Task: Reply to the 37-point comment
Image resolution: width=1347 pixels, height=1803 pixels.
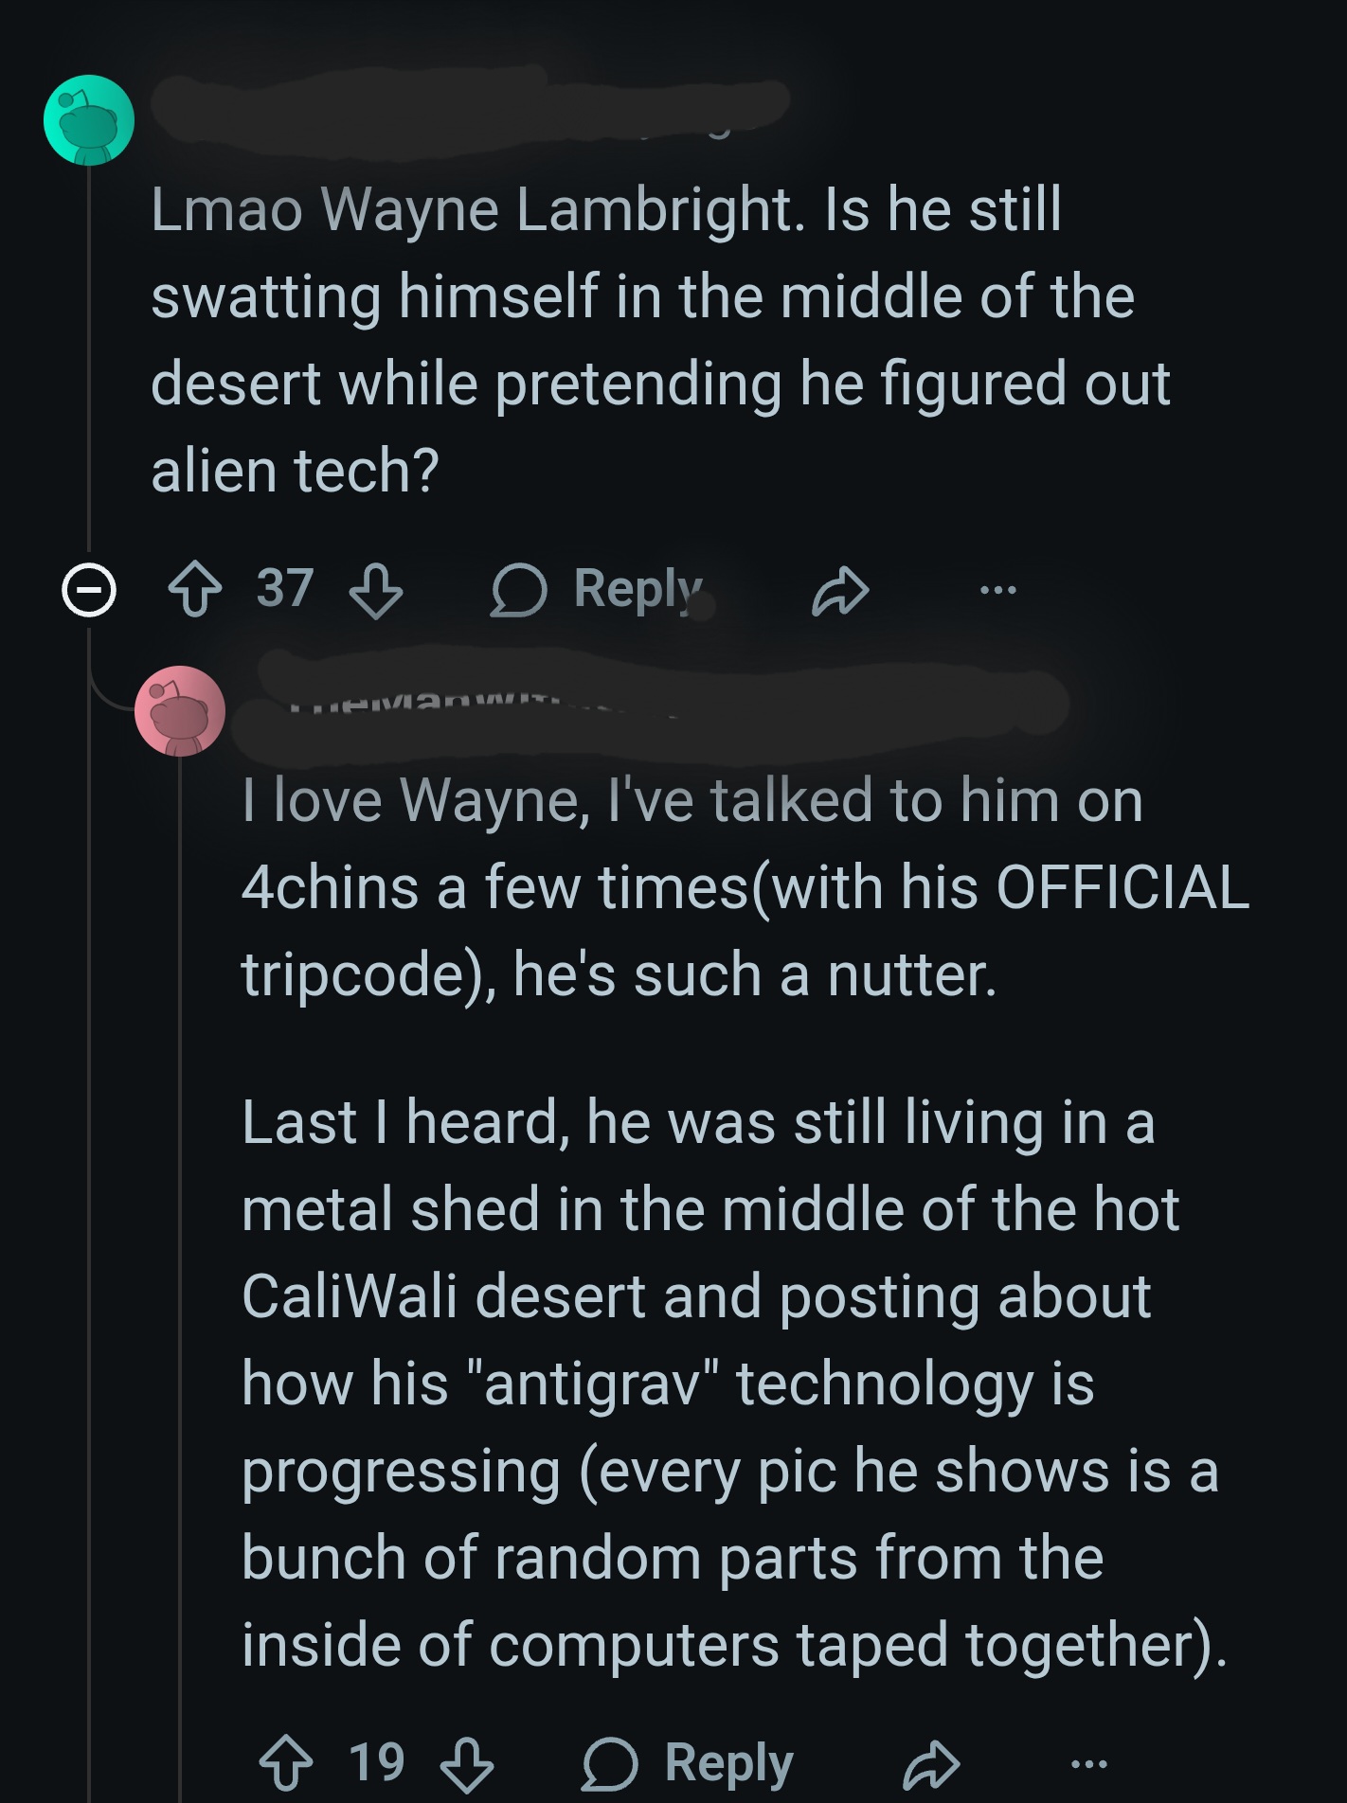Action: pos(598,590)
